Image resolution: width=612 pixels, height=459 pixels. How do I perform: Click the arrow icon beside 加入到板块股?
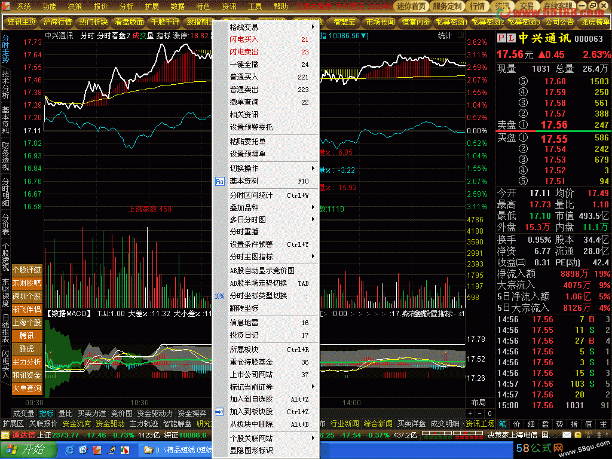(219, 412)
